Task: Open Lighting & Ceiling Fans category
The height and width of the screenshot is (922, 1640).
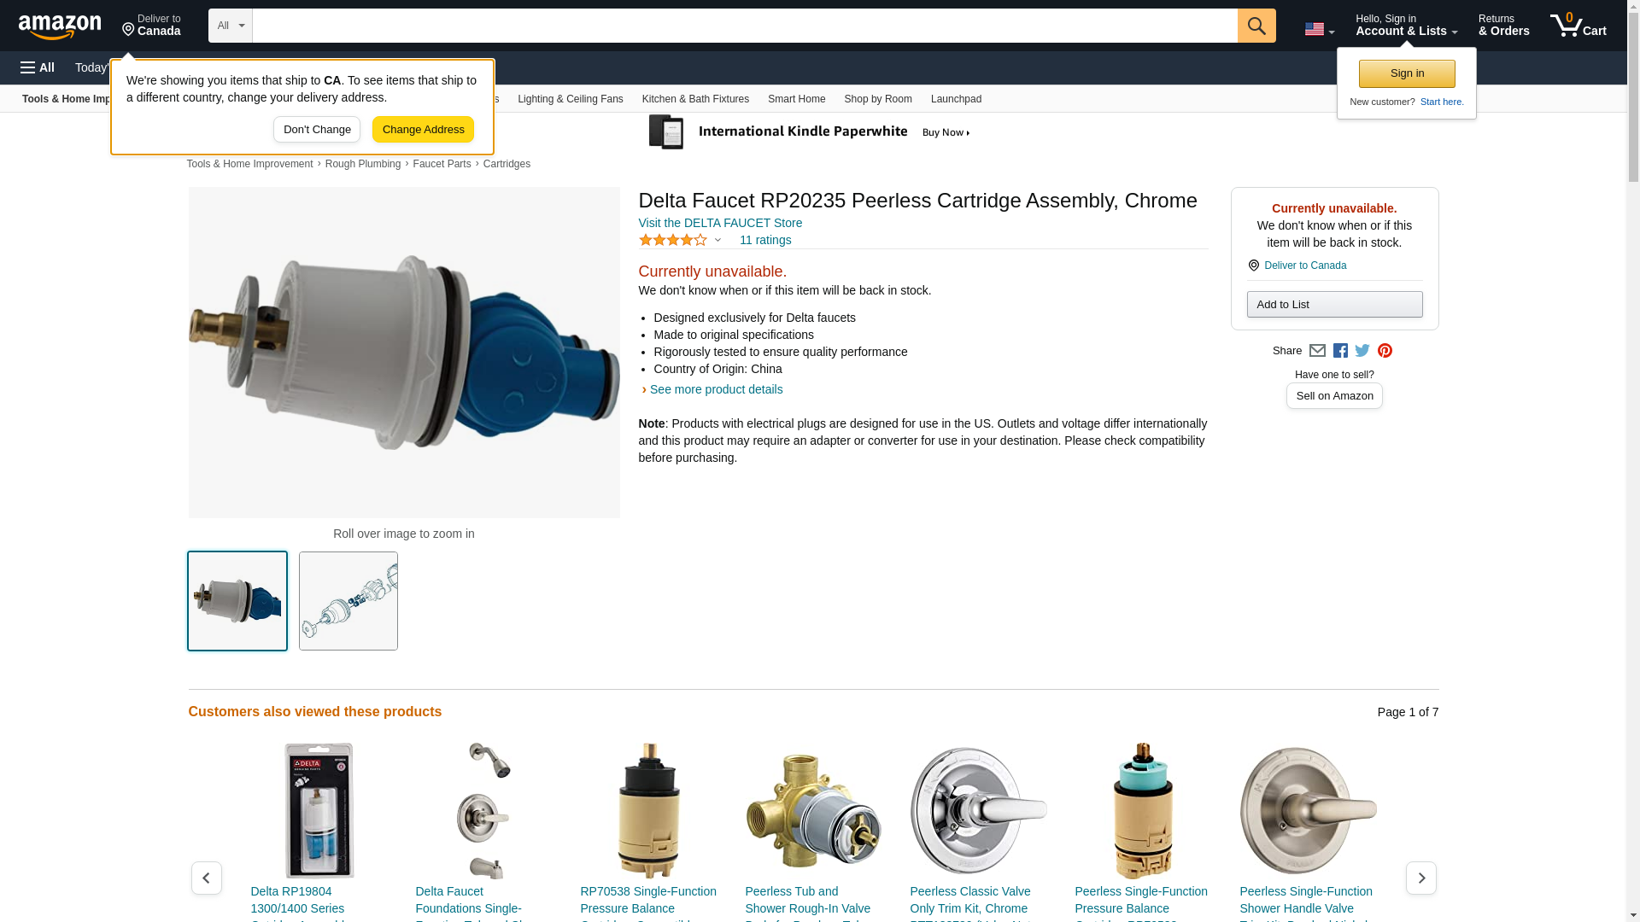Action: (570, 99)
